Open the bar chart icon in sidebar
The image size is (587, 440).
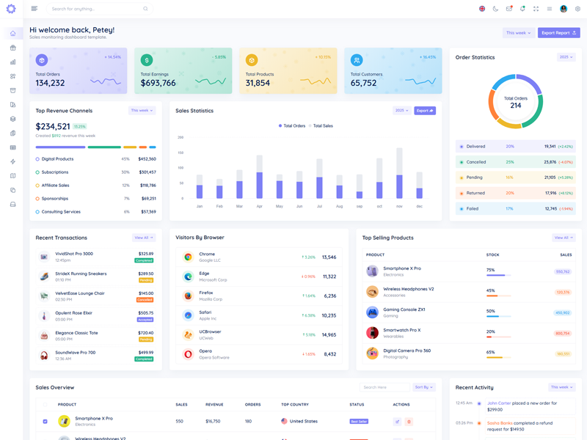[12, 62]
